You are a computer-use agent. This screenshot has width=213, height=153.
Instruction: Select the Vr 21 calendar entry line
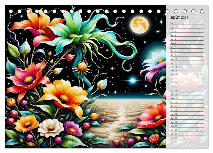click(x=186, y=102)
